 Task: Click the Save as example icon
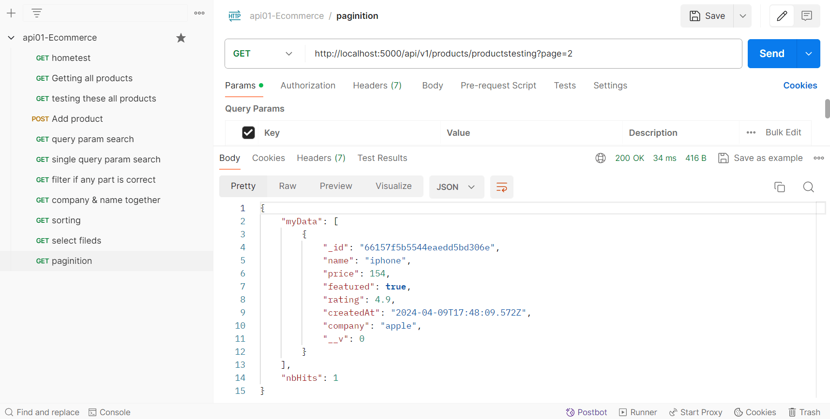click(x=724, y=158)
